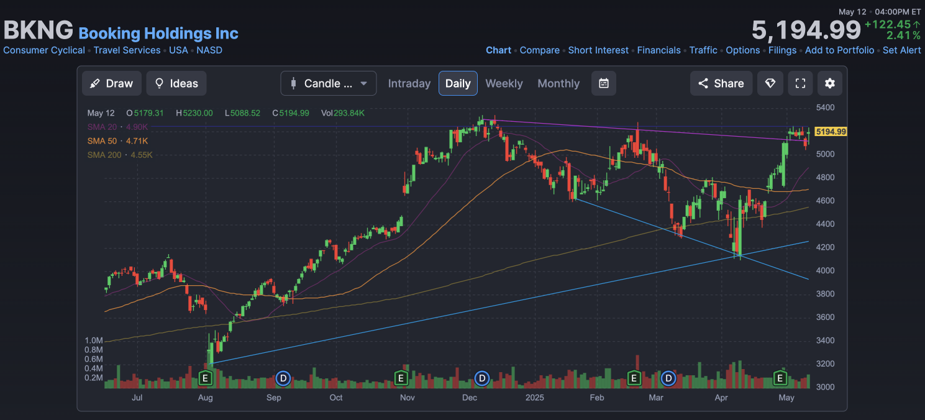Open chart settings gear
This screenshot has height=420, width=925.
point(830,83)
